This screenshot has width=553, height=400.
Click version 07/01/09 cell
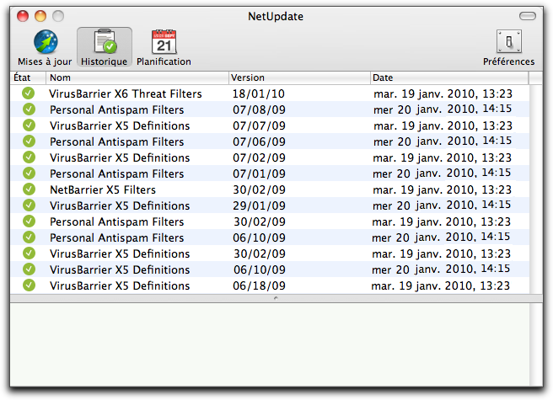(260, 174)
